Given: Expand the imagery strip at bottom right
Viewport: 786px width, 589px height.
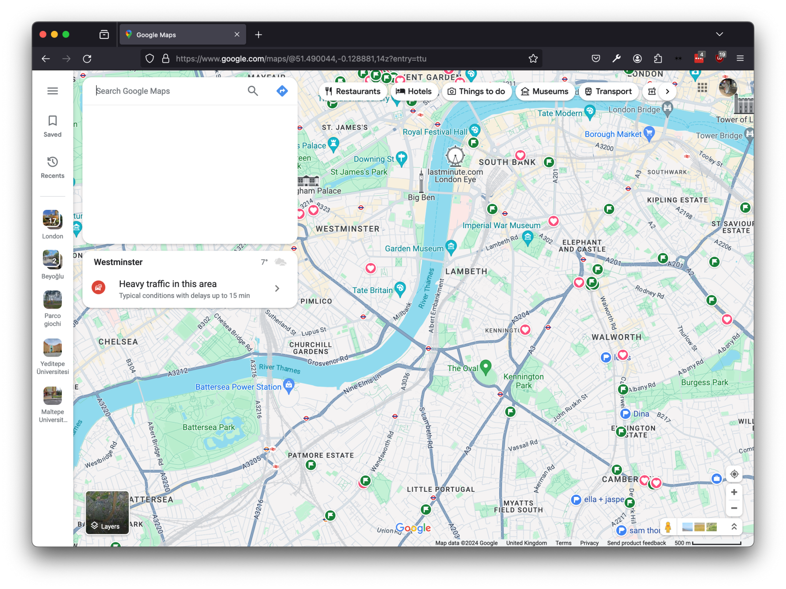Looking at the screenshot, I should click(x=734, y=527).
